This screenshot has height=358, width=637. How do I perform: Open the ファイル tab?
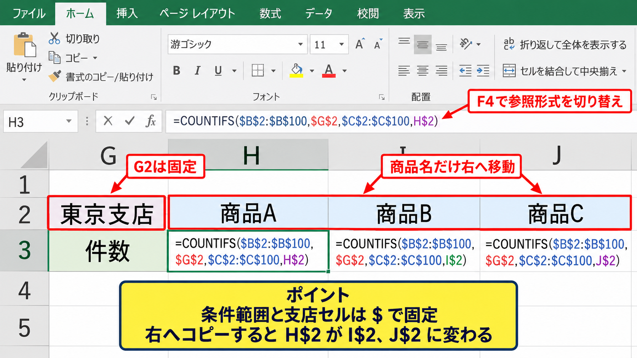(x=29, y=14)
